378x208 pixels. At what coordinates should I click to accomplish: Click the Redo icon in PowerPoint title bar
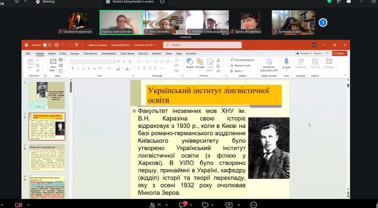click(71, 45)
